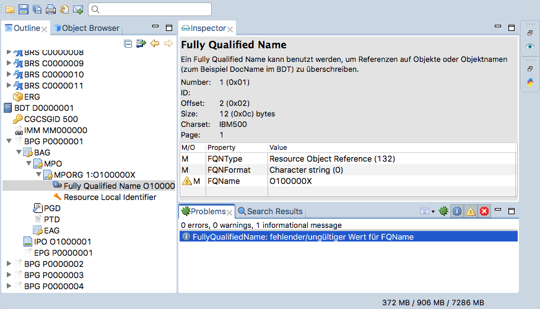Click the search input field
The height and width of the screenshot is (309, 540).
click(x=150, y=9)
